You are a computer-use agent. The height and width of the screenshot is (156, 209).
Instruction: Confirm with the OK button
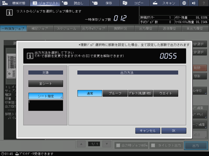(x=174, y=131)
